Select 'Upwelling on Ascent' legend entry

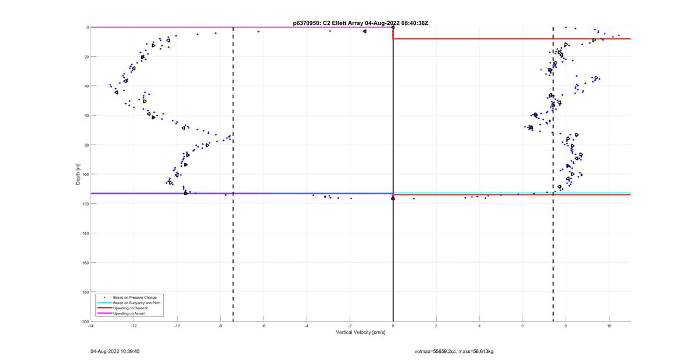[x=129, y=313]
